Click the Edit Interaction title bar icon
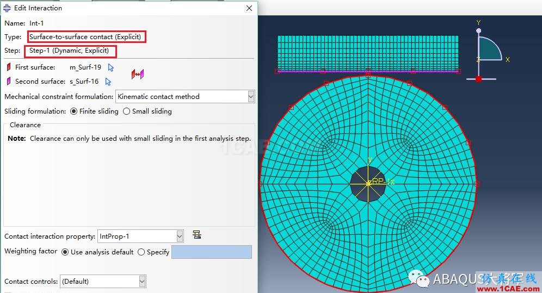The image size is (542, 293). 7,8
